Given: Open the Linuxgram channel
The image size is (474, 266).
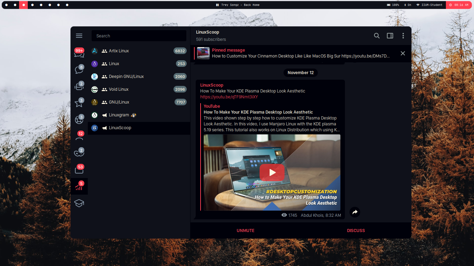Looking at the screenshot, I should tap(139, 115).
